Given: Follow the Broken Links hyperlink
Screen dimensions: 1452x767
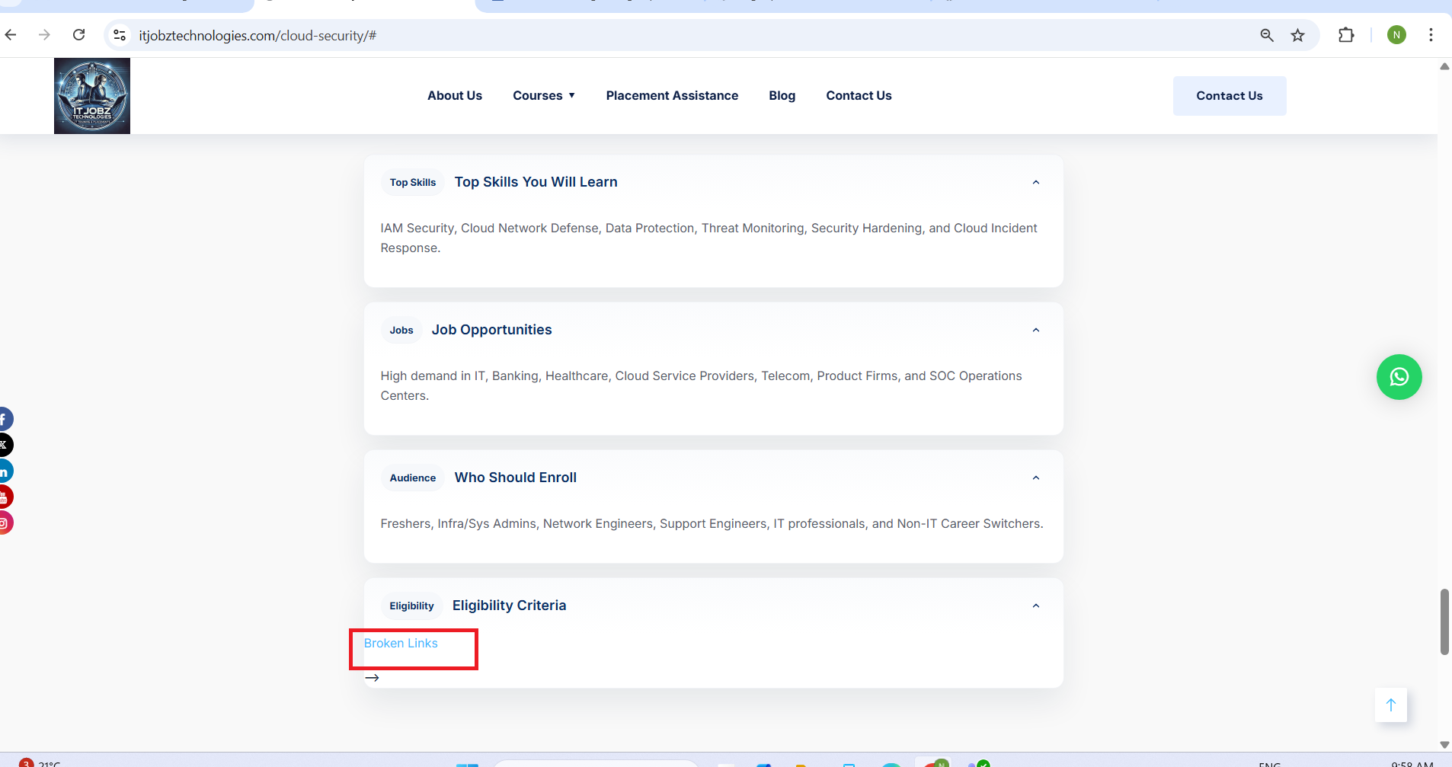Looking at the screenshot, I should click(x=401, y=644).
